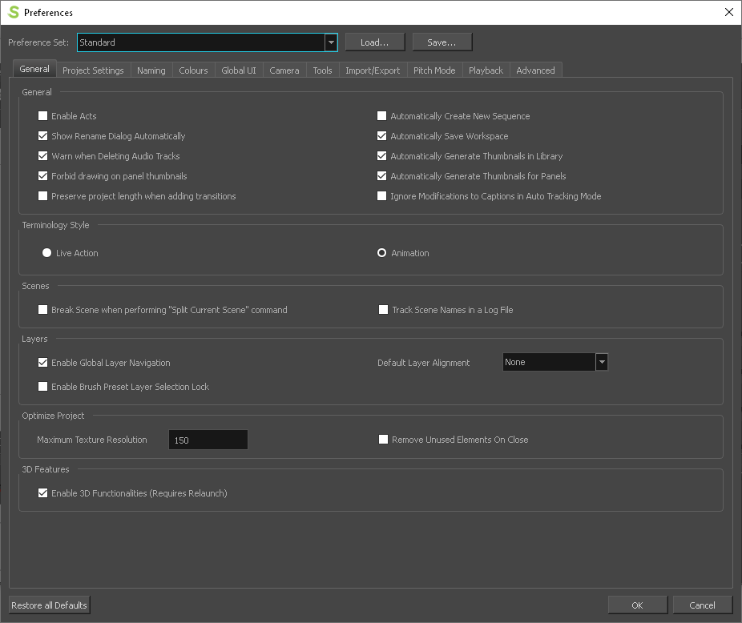Switch to the Camera tab

(x=284, y=70)
